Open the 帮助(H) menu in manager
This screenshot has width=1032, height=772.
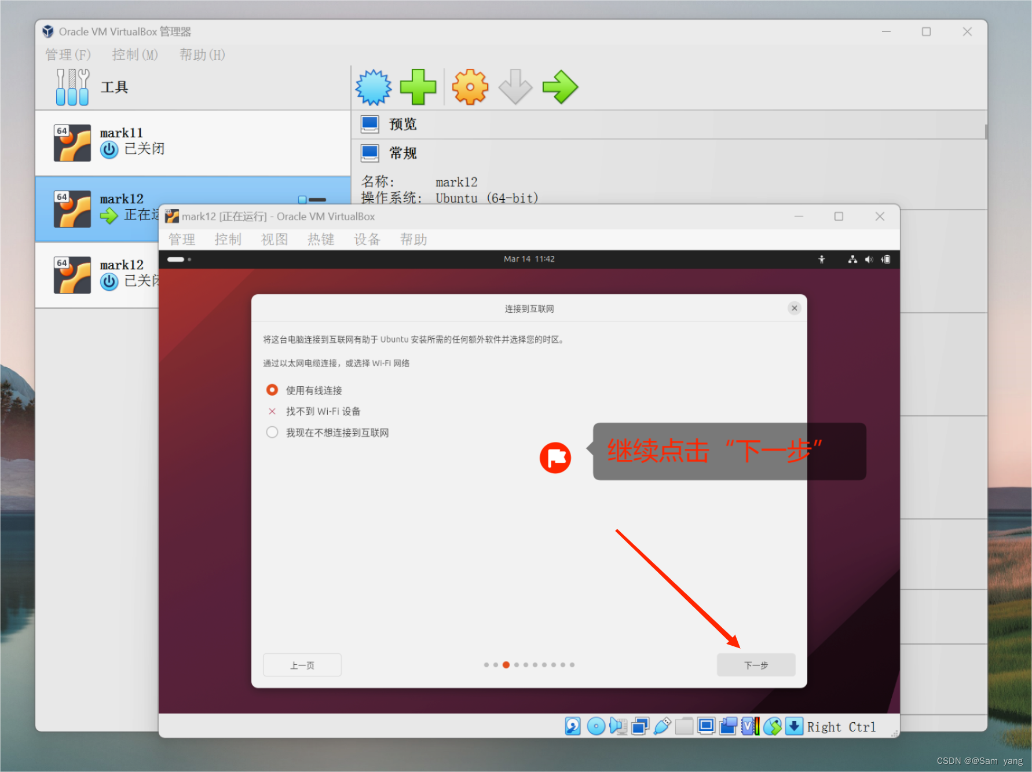coord(202,54)
